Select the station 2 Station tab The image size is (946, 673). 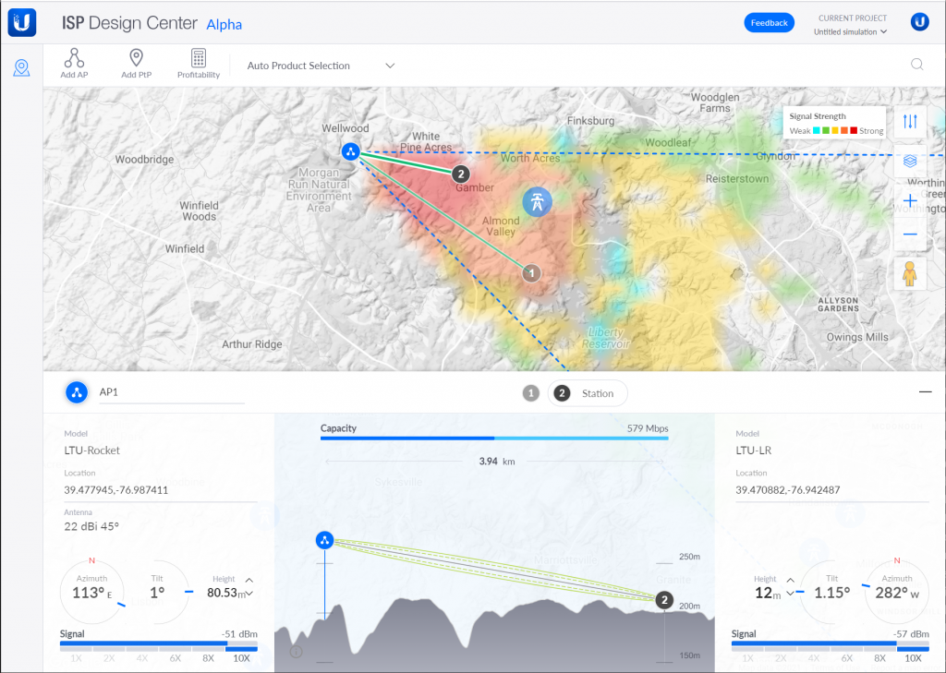point(588,393)
